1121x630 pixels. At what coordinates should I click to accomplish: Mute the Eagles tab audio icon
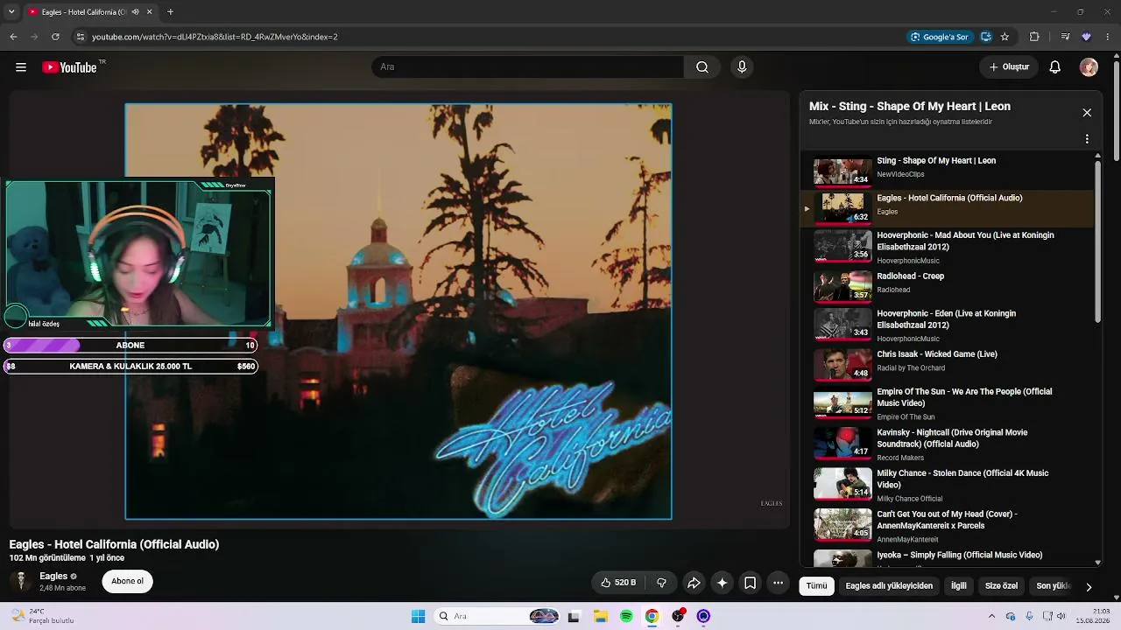pyautogui.click(x=135, y=12)
